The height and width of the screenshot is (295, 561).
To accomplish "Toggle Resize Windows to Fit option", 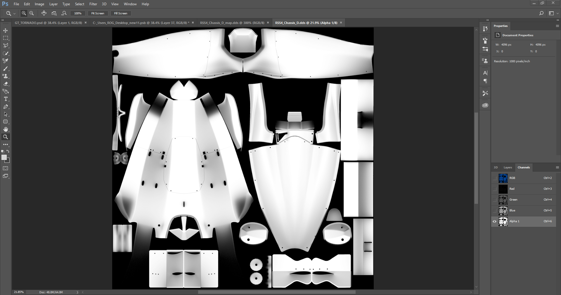I will pos(44,13).
